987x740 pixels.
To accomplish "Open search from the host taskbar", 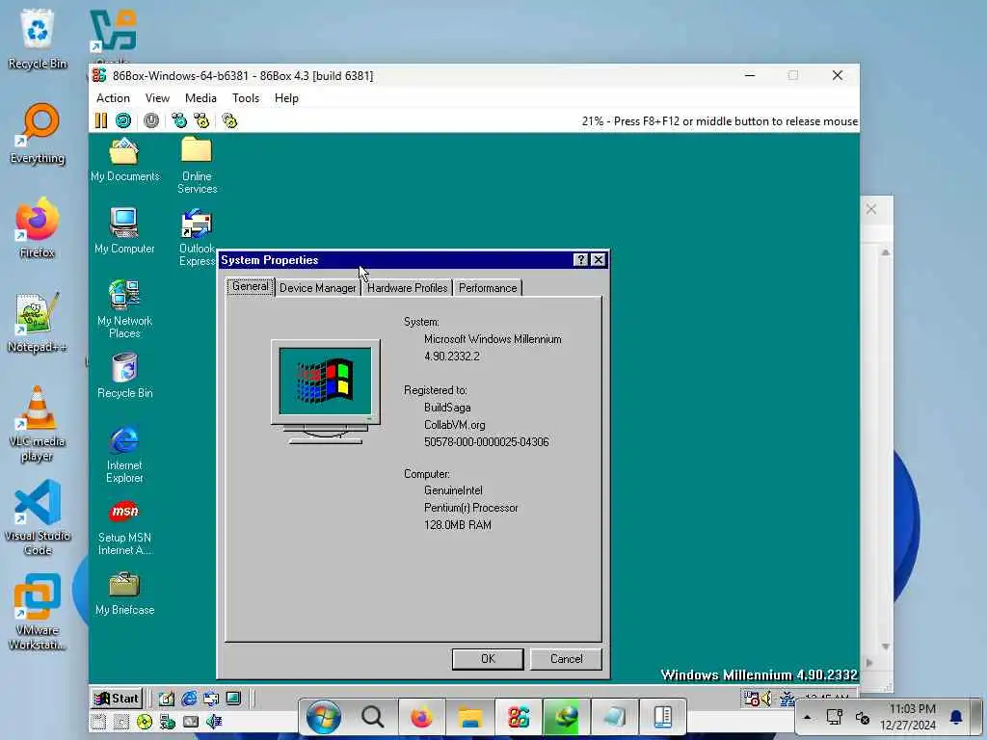I will pyautogui.click(x=373, y=717).
